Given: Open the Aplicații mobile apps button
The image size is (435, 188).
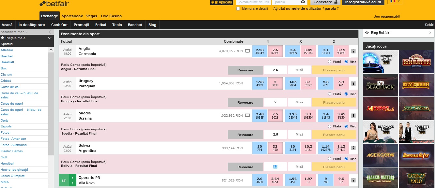Looking at the screenshot, I should click(222, 2).
